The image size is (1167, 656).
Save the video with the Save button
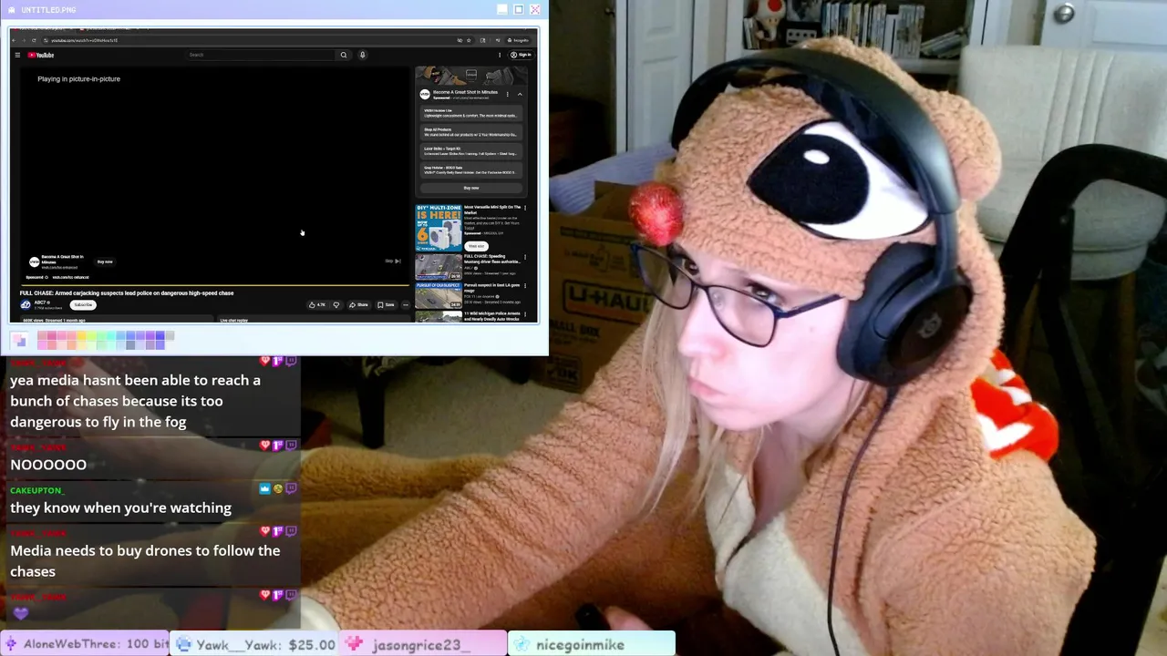tap(386, 305)
